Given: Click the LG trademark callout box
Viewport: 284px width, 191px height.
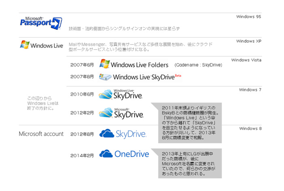Looking at the screenshot, I should pyautogui.click(x=190, y=163).
